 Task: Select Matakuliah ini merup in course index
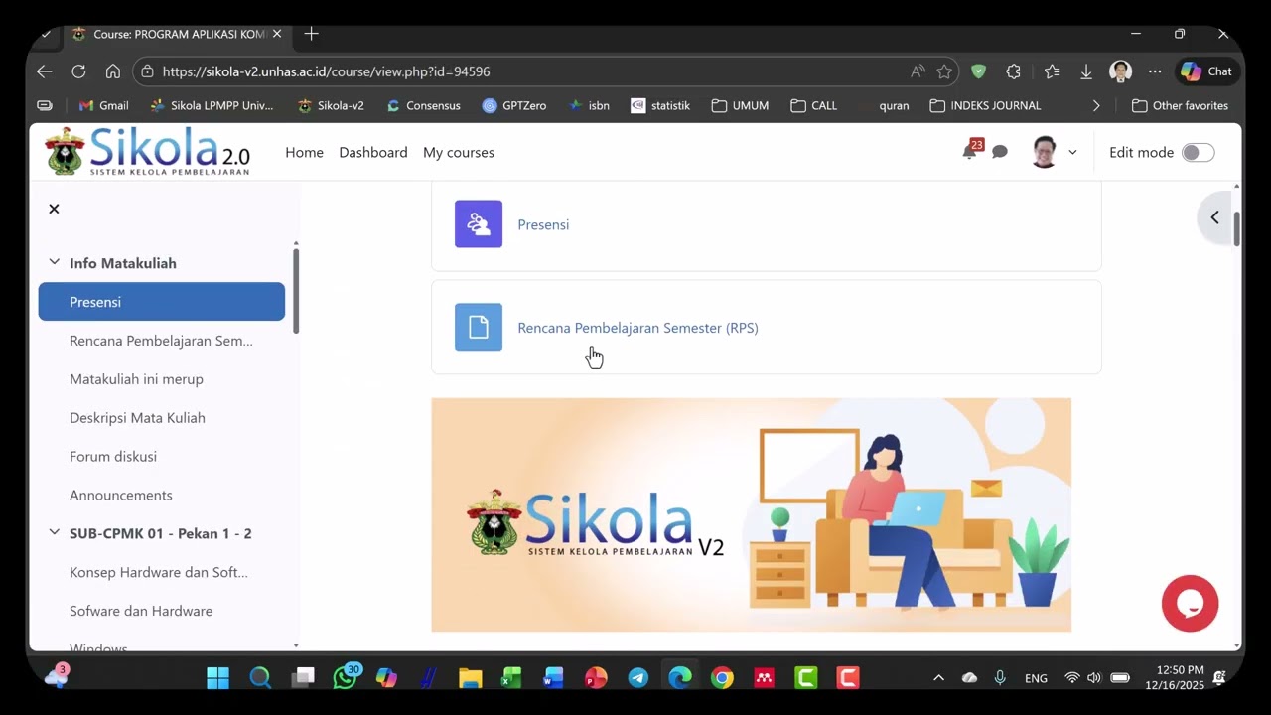136,379
